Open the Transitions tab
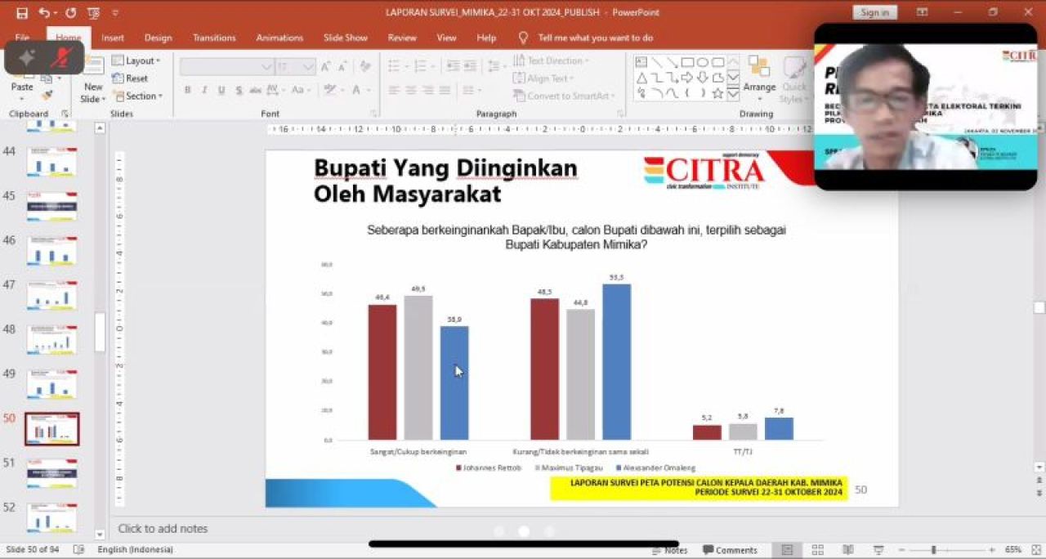The height and width of the screenshot is (559, 1046). click(x=212, y=38)
